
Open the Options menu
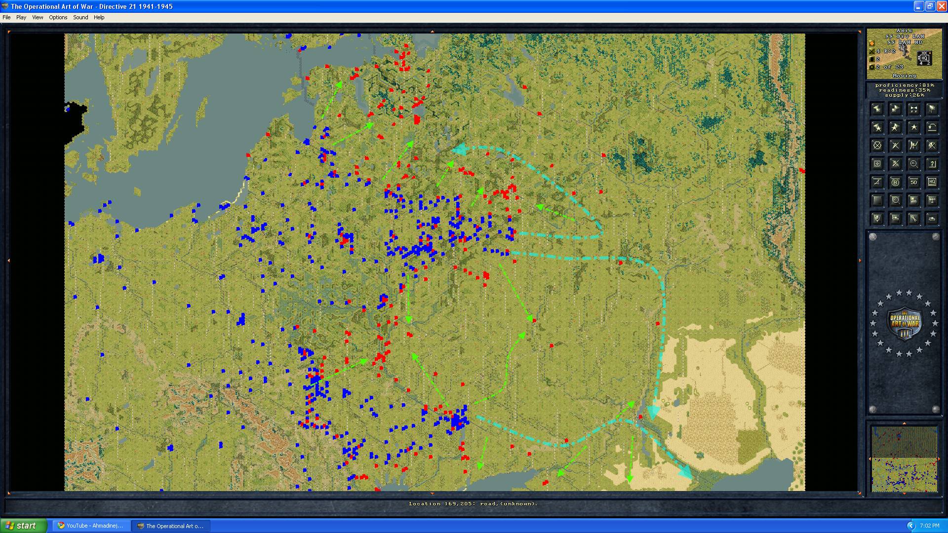pyautogui.click(x=58, y=17)
